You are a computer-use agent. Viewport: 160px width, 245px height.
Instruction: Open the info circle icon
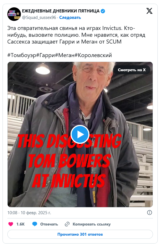(x=150, y=213)
